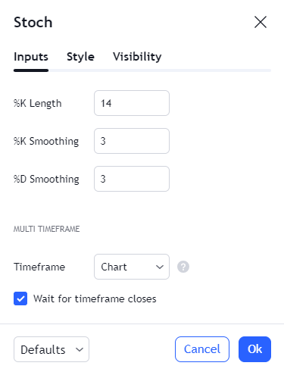Click the Ok button
Image resolution: width=284 pixels, height=372 pixels.
pos(254,349)
